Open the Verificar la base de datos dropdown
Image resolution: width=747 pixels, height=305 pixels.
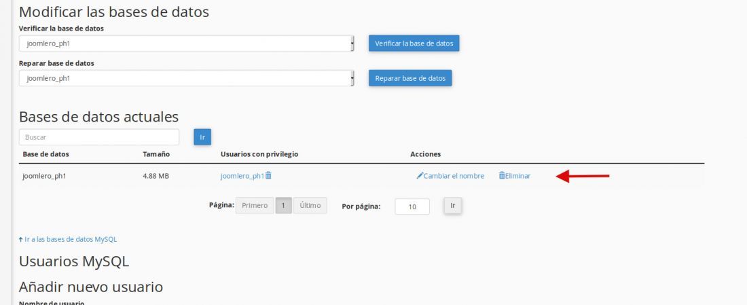coord(186,43)
